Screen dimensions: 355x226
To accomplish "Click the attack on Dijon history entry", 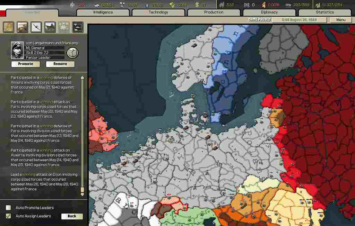I will pos(45,181).
